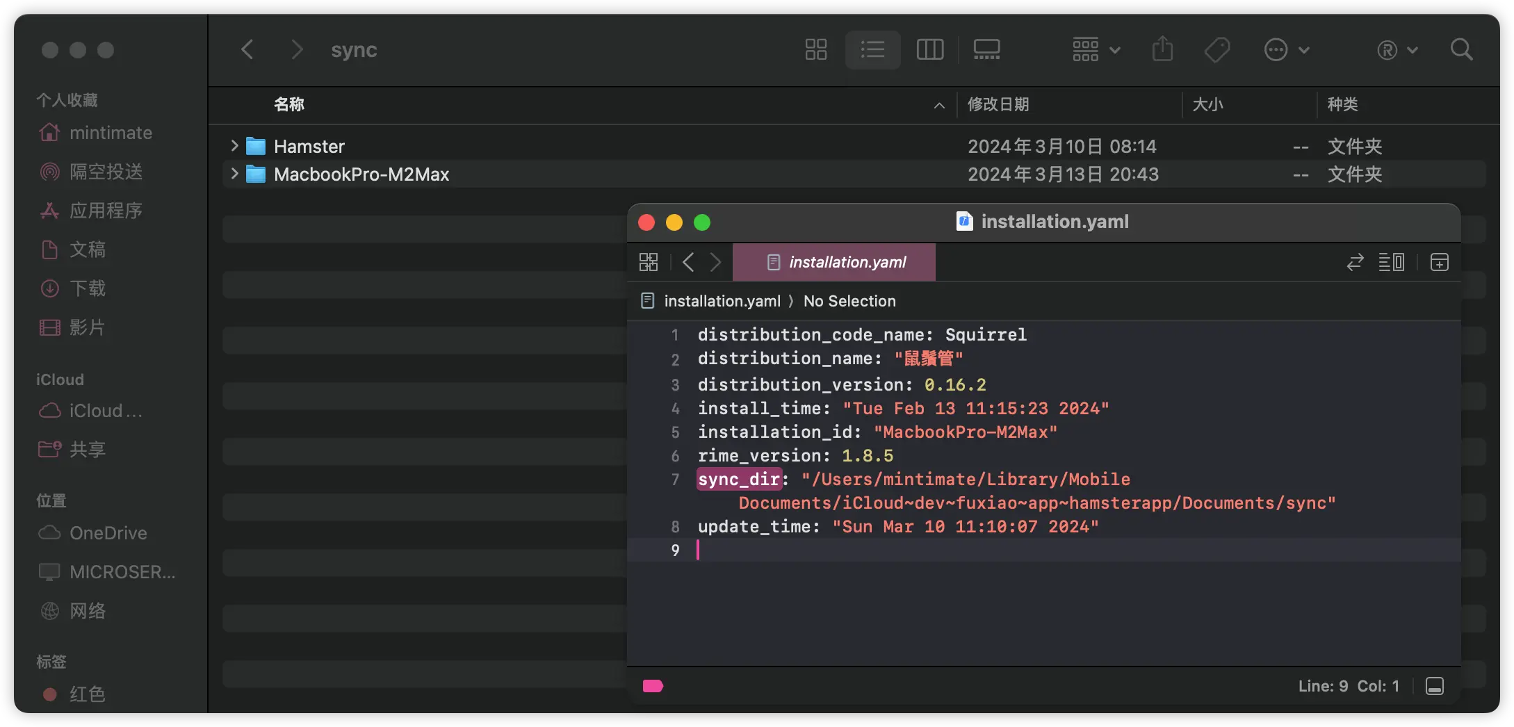Click the editor swap arrows icon
This screenshot has width=1514, height=727.
point(1355,262)
